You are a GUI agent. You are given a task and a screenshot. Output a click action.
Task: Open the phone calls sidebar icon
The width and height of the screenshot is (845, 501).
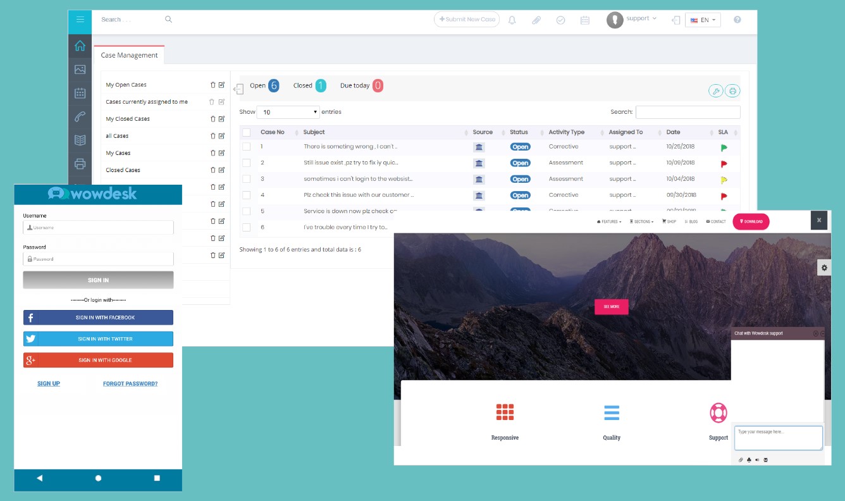click(x=80, y=116)
